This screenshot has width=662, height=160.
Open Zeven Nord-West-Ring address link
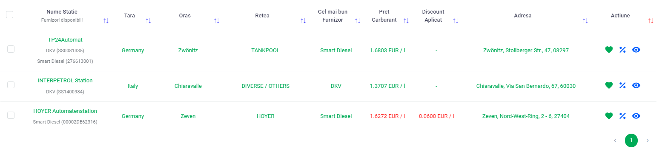click(x=526, y=116)
